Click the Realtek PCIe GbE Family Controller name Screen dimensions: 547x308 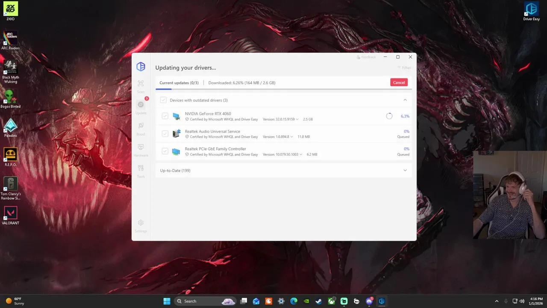215,149
